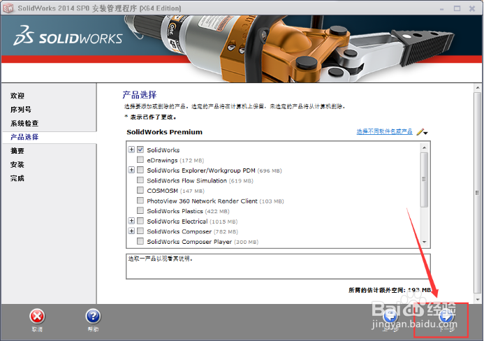This screenshot has width=484, height=341.
Task: Click eDrawings (172 MB) label
Action: tap(175, 160)
